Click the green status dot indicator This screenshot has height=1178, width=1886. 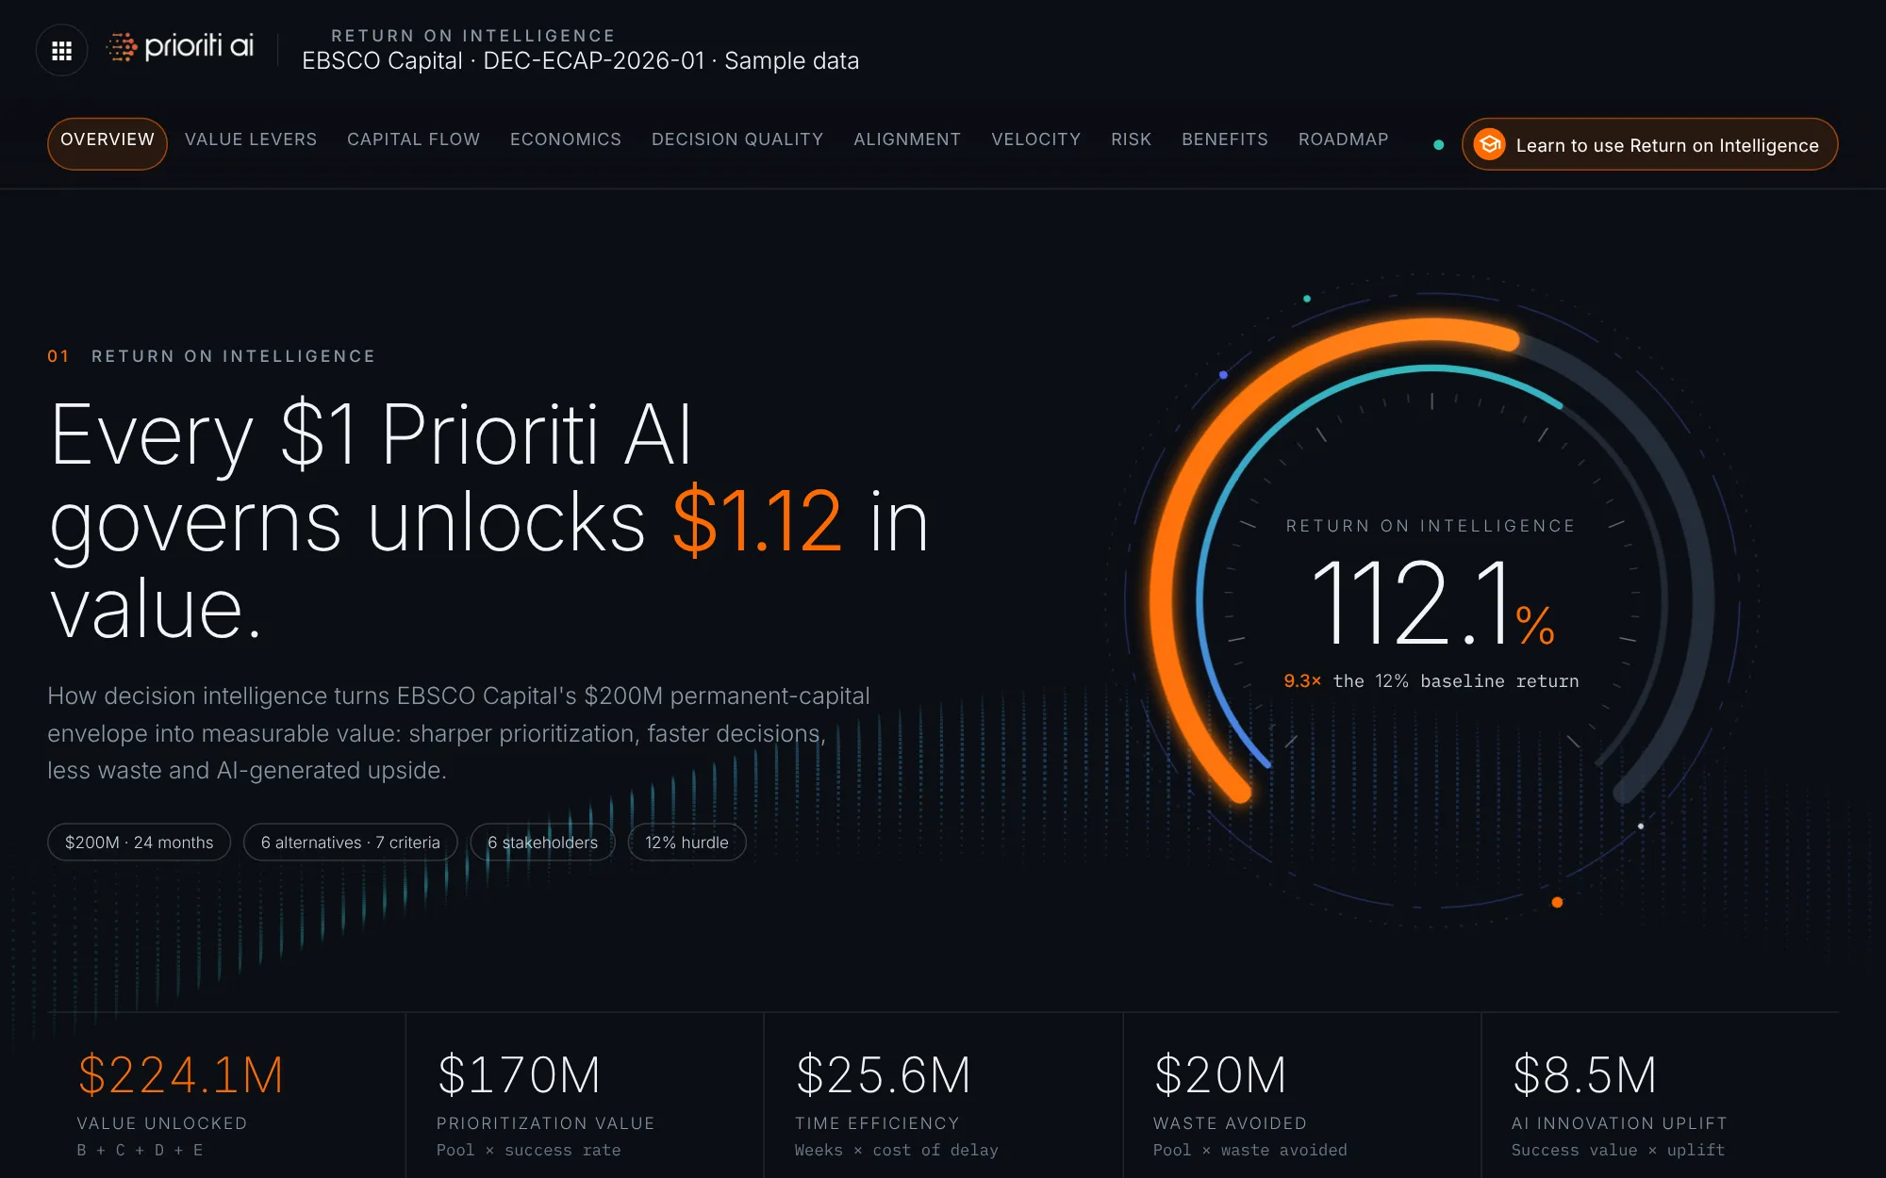click(x=1438, y=145)
